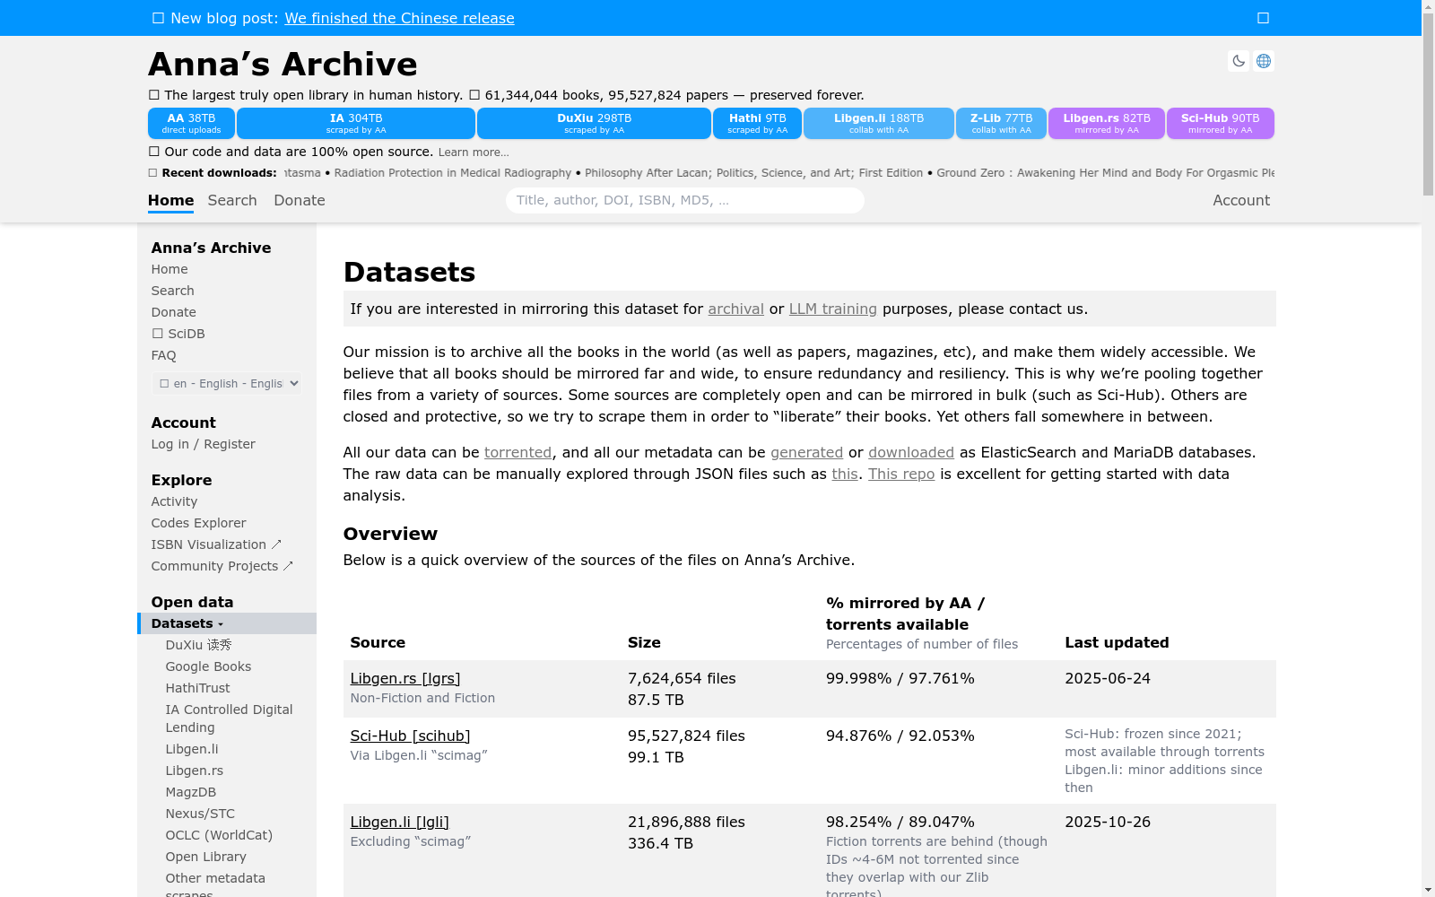Open the Learn more link
The image size is (1435, 897).
coord(474,152)
